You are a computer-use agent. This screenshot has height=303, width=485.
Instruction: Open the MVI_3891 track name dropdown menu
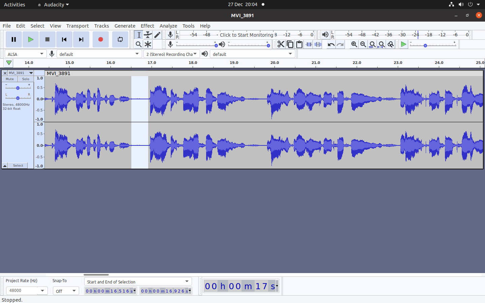21,73
